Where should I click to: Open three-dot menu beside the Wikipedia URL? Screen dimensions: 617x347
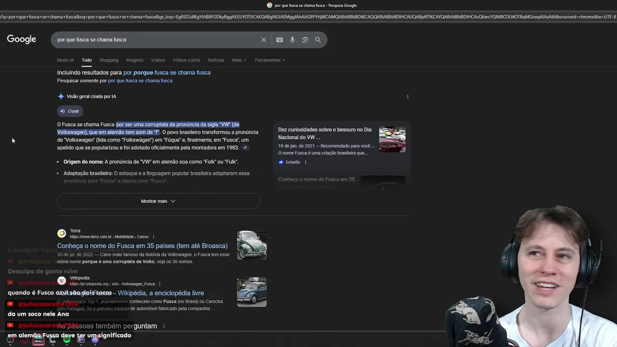[x=160, y=284]
